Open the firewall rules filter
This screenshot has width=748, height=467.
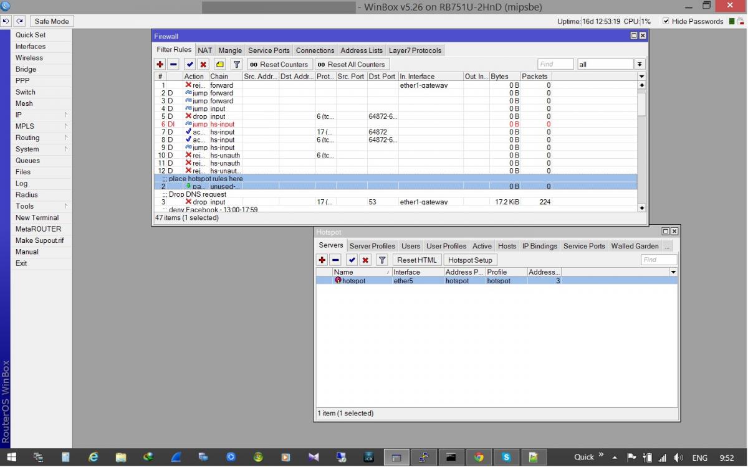(x=237, y=64)
